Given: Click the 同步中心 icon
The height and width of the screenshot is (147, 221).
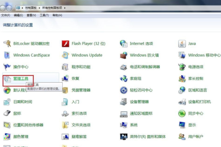Looking at the screenshot, I should click(x=182, y=113).
